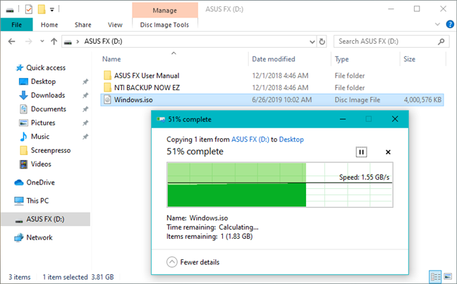Unpin Documents using its pin icon
This screenshot has width=457, height=284.
(85, 109)
